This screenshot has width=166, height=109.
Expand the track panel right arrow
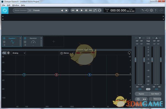point(163,17)
